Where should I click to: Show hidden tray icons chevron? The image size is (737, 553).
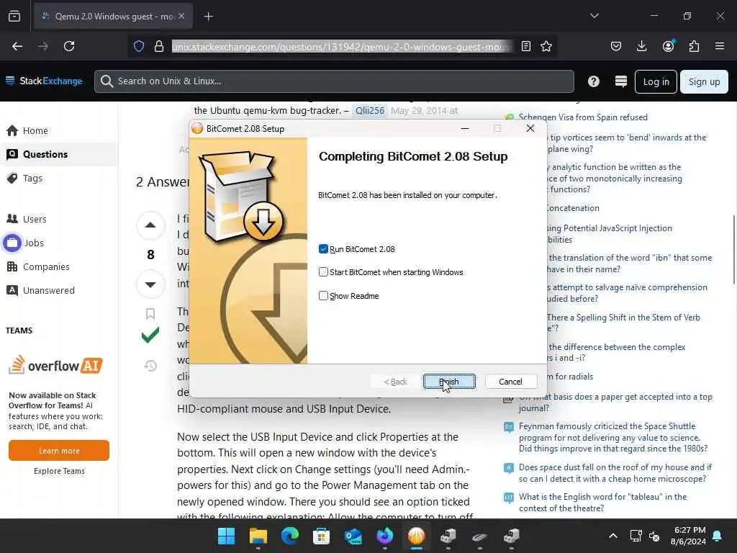click(x=613, y=536)
